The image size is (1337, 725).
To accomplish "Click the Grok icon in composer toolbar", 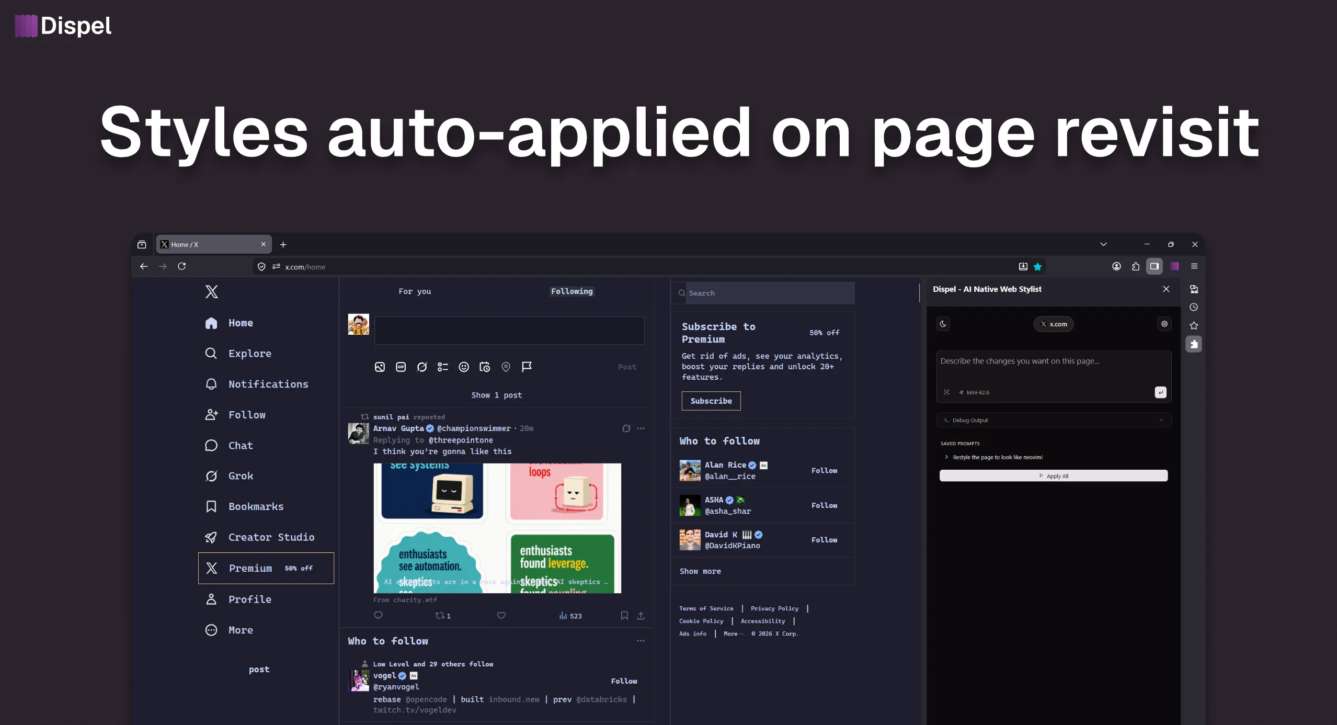I will click(422, 367).
